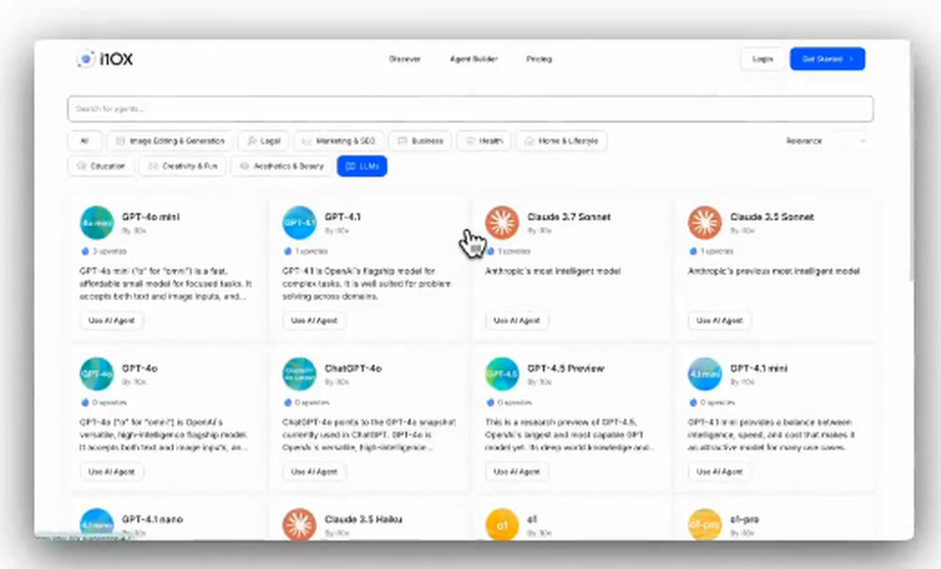Open the GPT-4.1 nano avatar
Screen dimensions: 941x569
click(97, 524)
